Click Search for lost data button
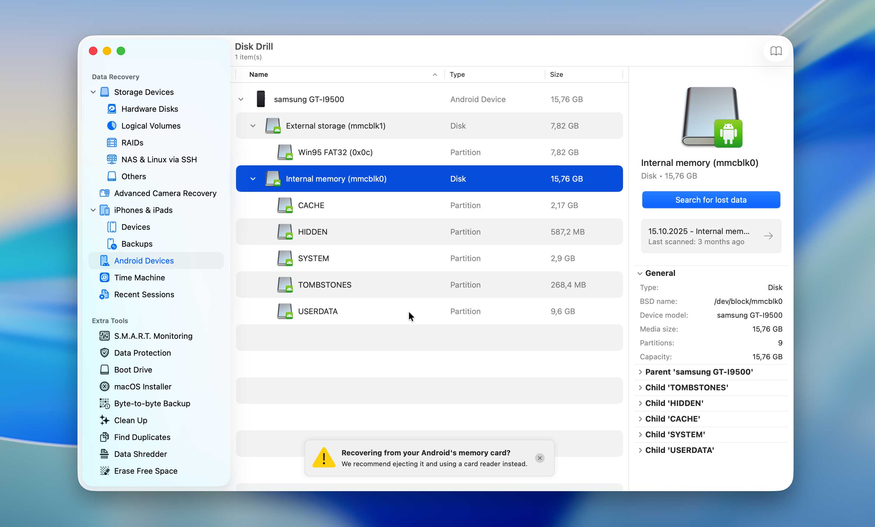Screen dimensions: 875x527 click(x=711, y=200)
